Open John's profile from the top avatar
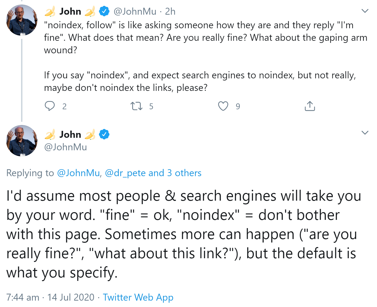Image resolution: width=377 pixels, height=307 pixels. click(21, 20)
